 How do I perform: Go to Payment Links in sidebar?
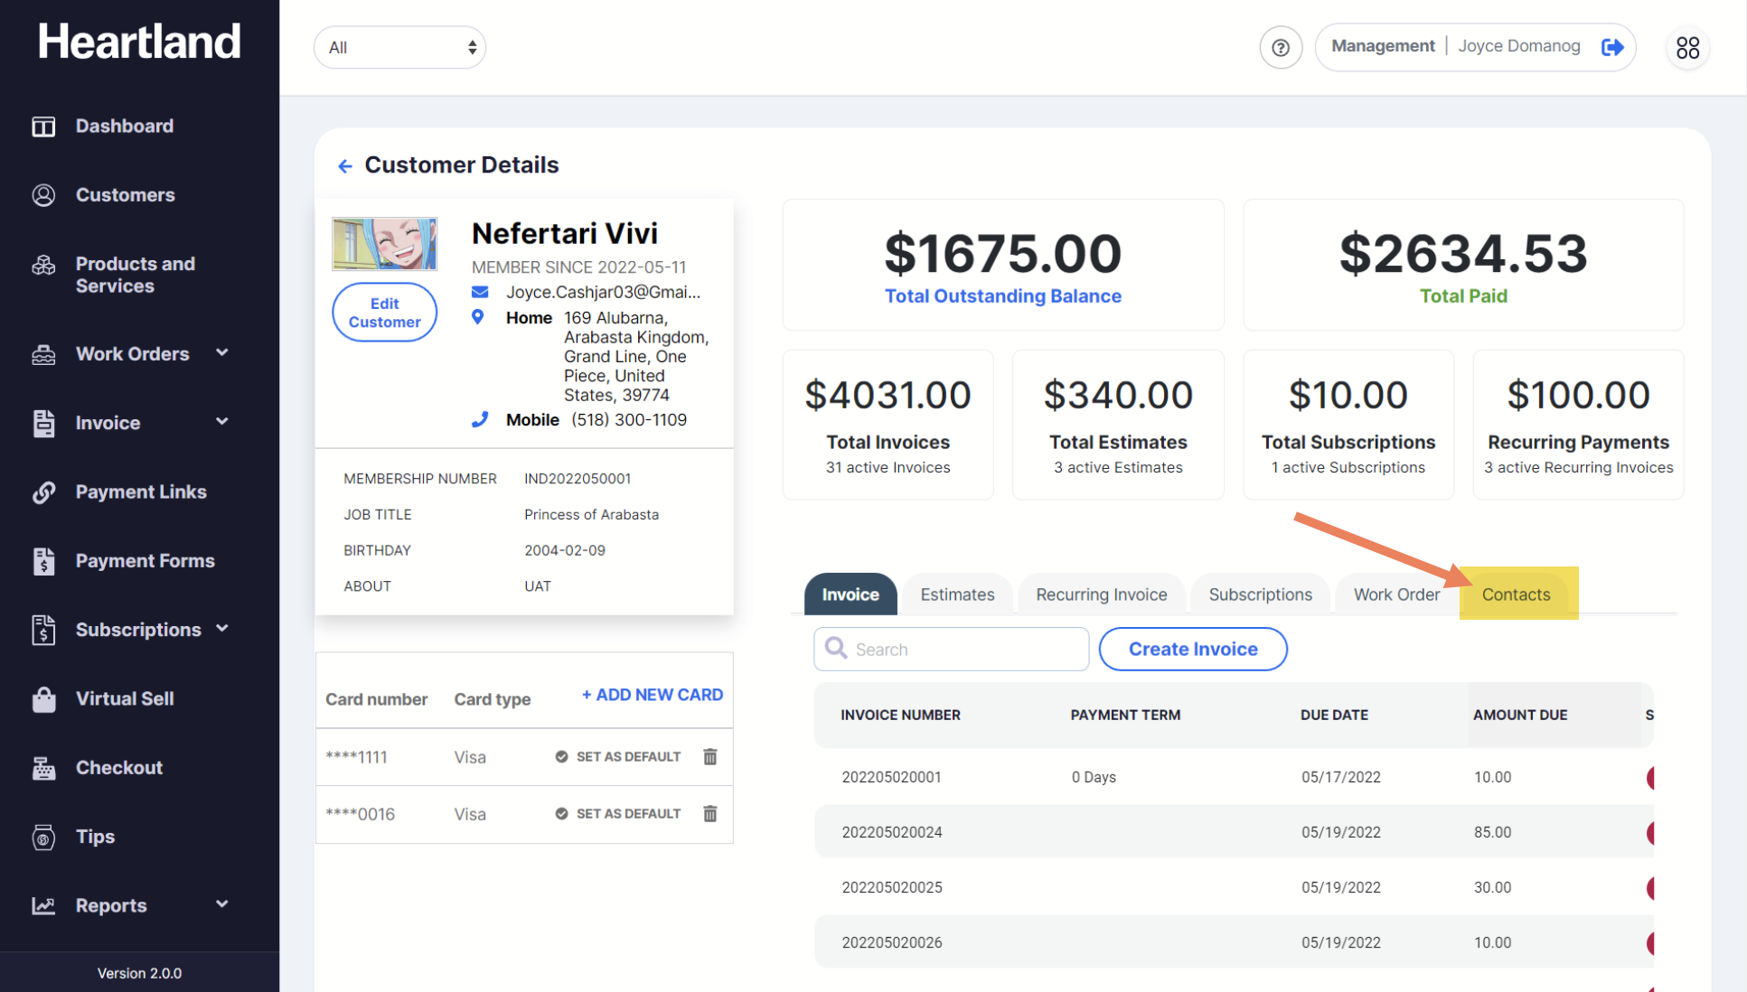point(140,491)
